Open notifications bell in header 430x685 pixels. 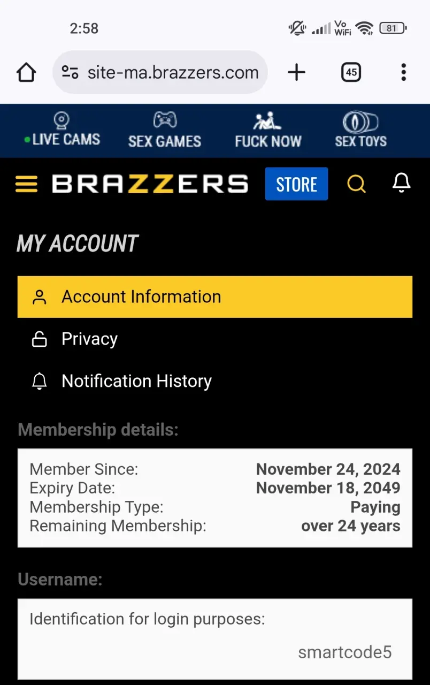click(x=401, y=183)
